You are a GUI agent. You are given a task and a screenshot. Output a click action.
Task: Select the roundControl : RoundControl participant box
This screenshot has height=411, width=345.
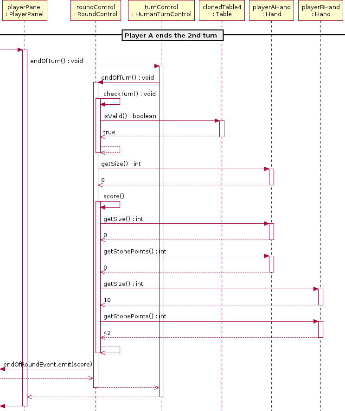point(96,11)
